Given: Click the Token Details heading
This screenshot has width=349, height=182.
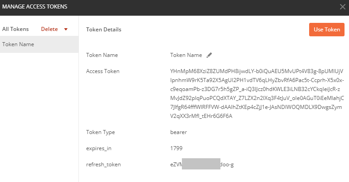Looking at the screenshot, I should coord(104,30).
